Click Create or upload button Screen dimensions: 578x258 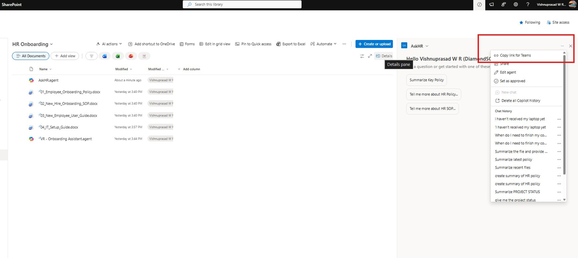tap(374, 44)
